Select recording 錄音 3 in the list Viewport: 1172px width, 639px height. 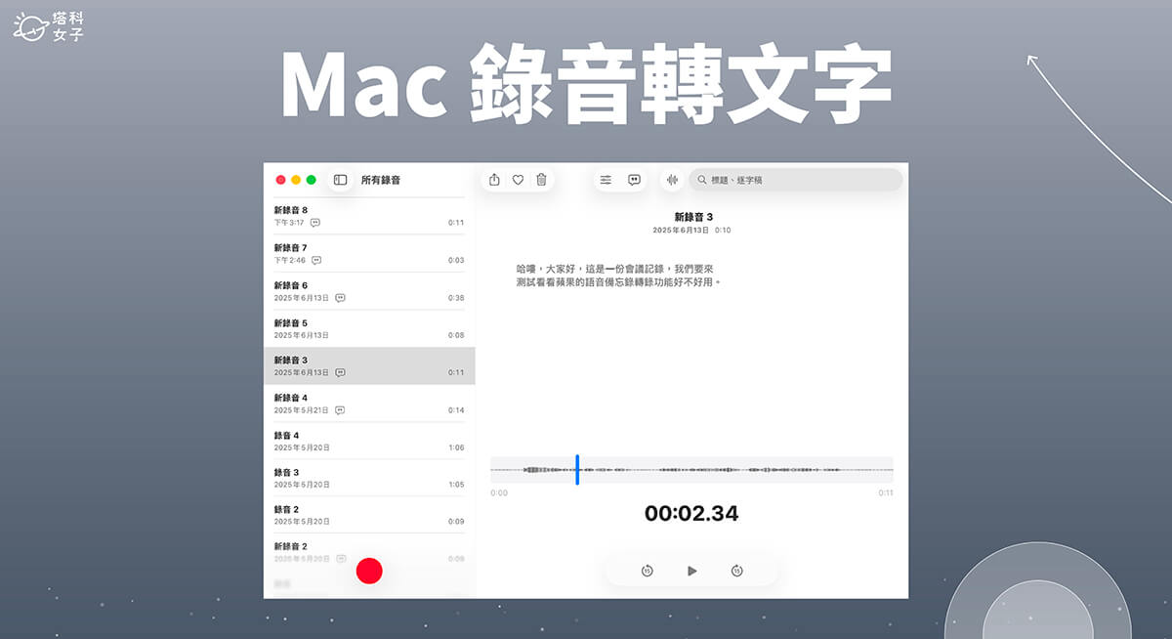tap(369, 478)
